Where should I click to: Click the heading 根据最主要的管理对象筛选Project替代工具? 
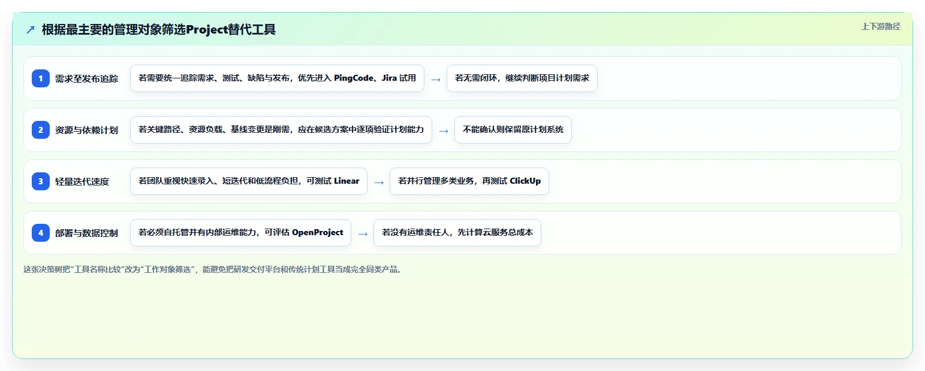click(x=159, y=29)
